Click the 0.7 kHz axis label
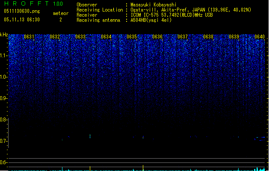Viewport: 269px width, 171px height. click(x=3, y=141)
